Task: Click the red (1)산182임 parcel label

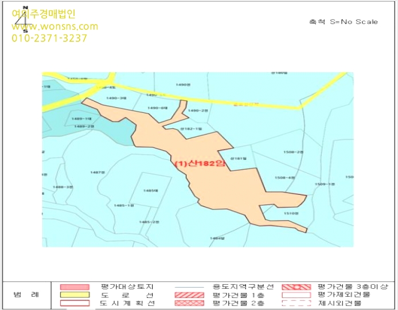Action: click(x=200, y=164)
